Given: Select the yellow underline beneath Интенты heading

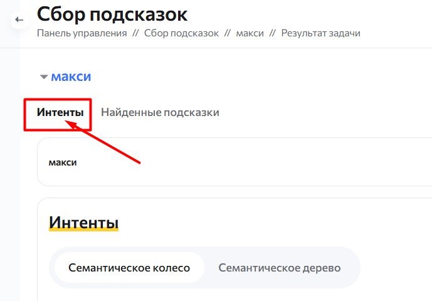Looking at the screenshot, I should [x=83, y=229].
